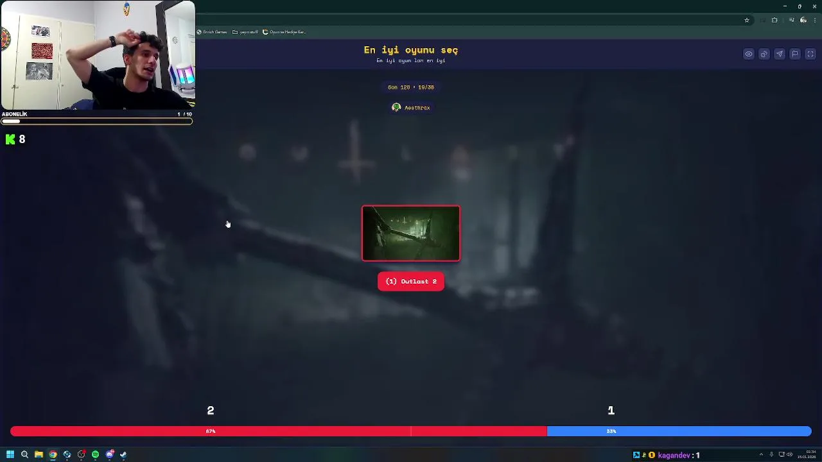Expand the system tray hidden icons chevron
This screenshot has width=822, height=462.
(x=761, y=455)
